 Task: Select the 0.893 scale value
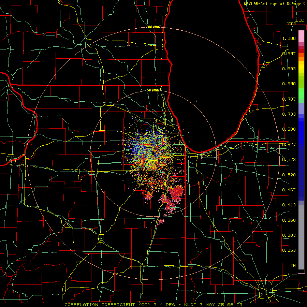[289, 69]
